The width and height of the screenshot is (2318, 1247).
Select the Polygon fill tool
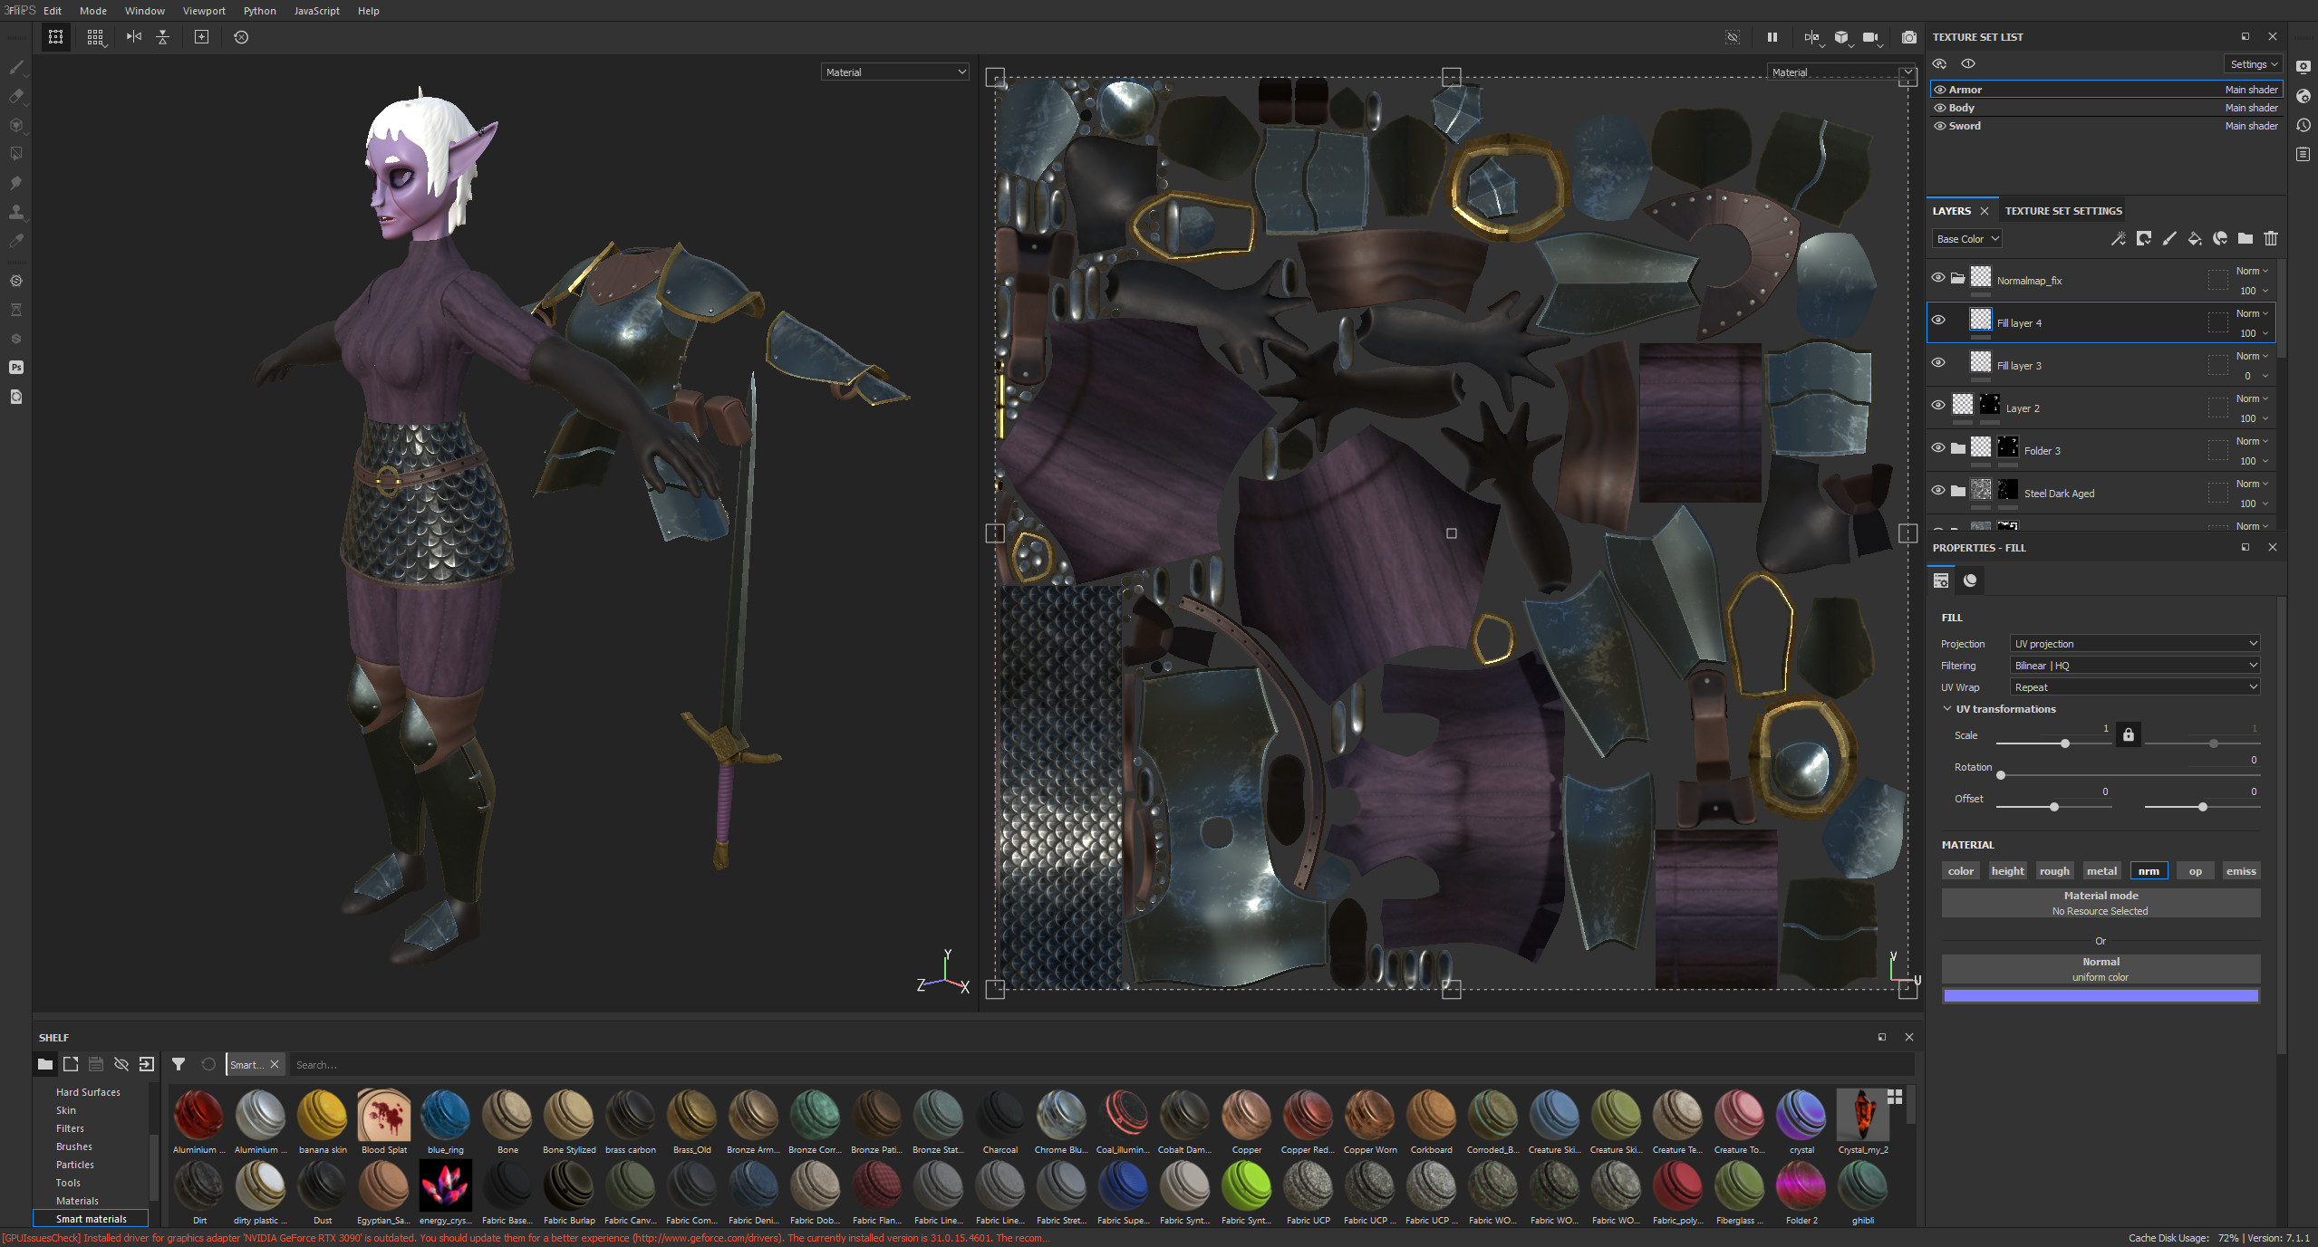(x=16, y=154)
